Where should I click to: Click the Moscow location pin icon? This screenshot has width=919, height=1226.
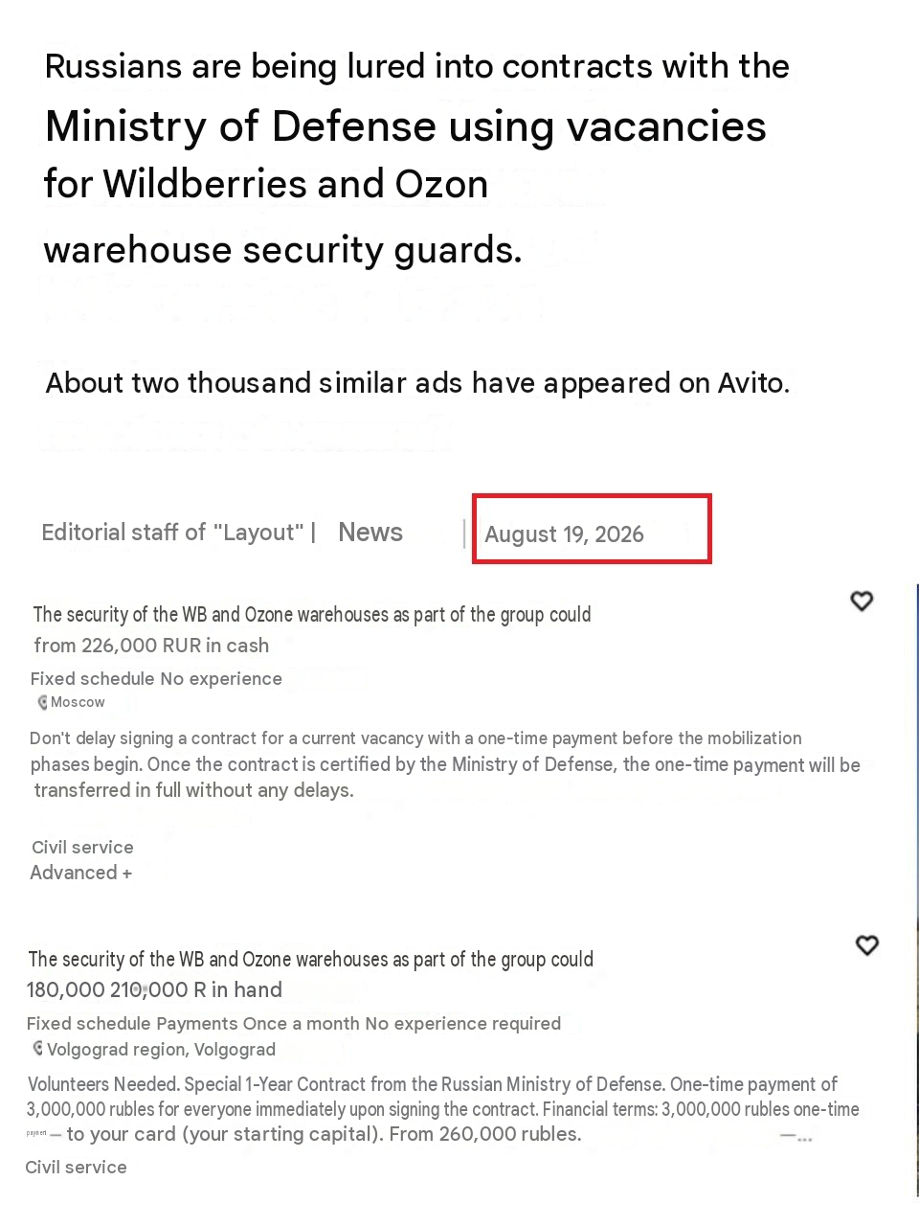click(x=42, y=702)
